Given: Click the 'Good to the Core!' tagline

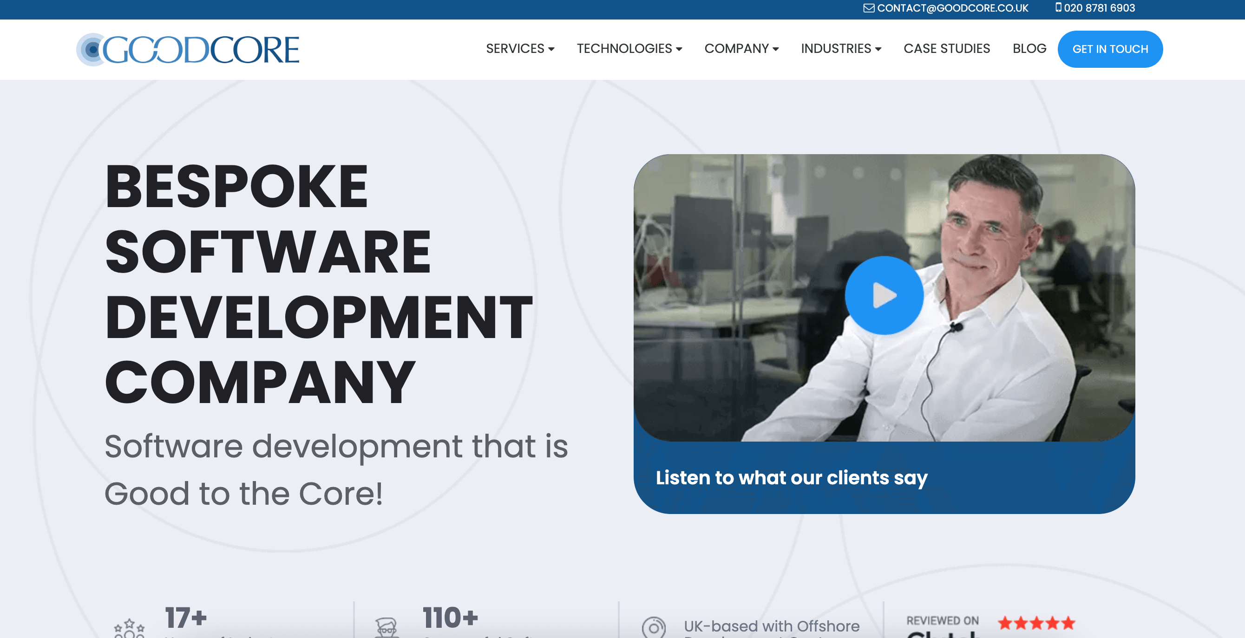Looking at the screenshot, I should [x=243, y=494].
